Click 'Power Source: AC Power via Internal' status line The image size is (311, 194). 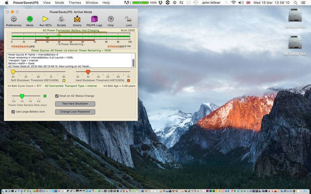(71, 50)
